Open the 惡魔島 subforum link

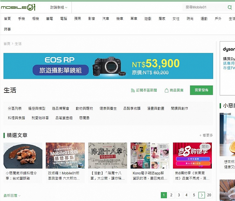click(85, 118)
